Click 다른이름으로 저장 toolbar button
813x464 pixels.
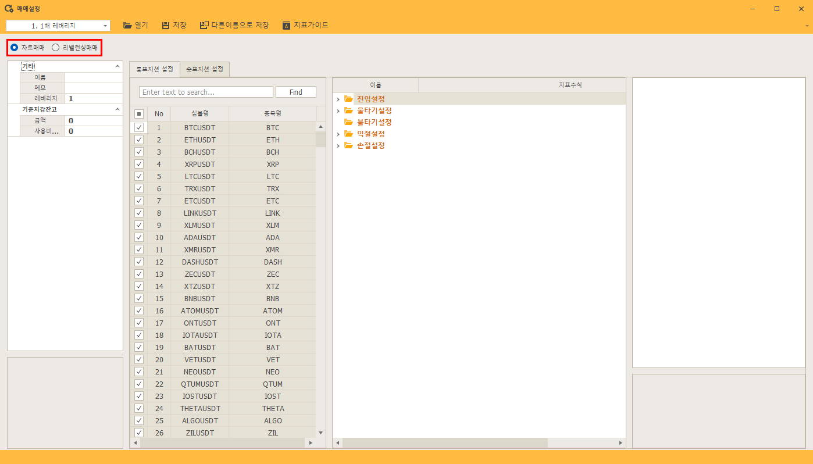(234, 26)
